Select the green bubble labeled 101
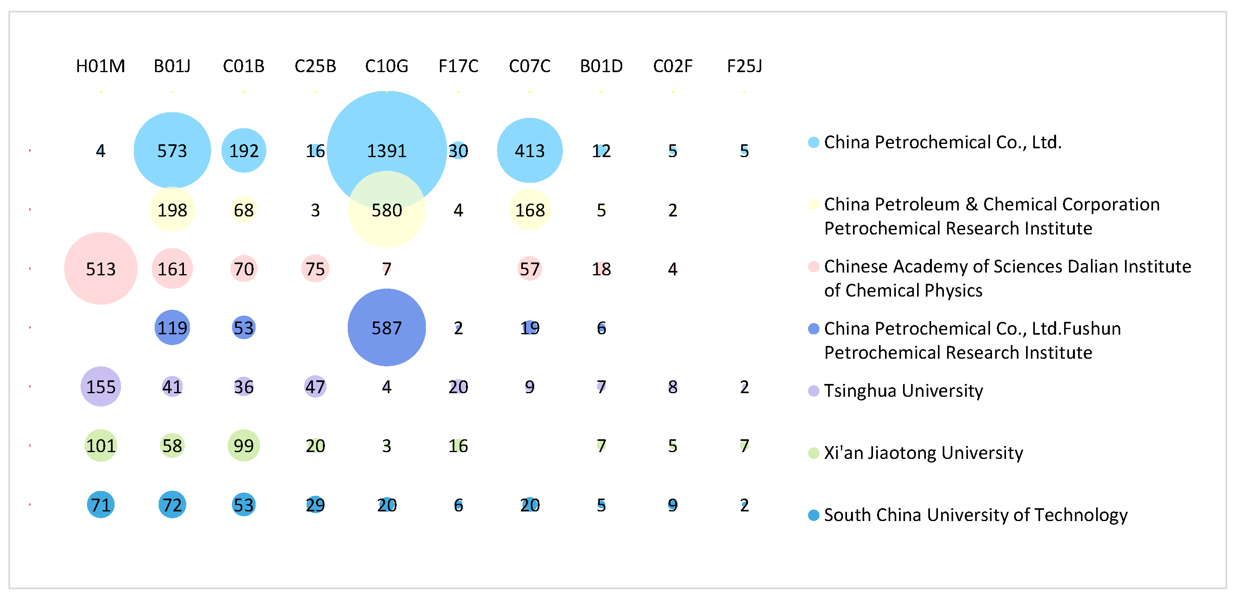 [x=101, y=446]
